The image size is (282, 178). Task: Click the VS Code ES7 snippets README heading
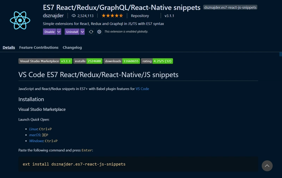point(98,75)
